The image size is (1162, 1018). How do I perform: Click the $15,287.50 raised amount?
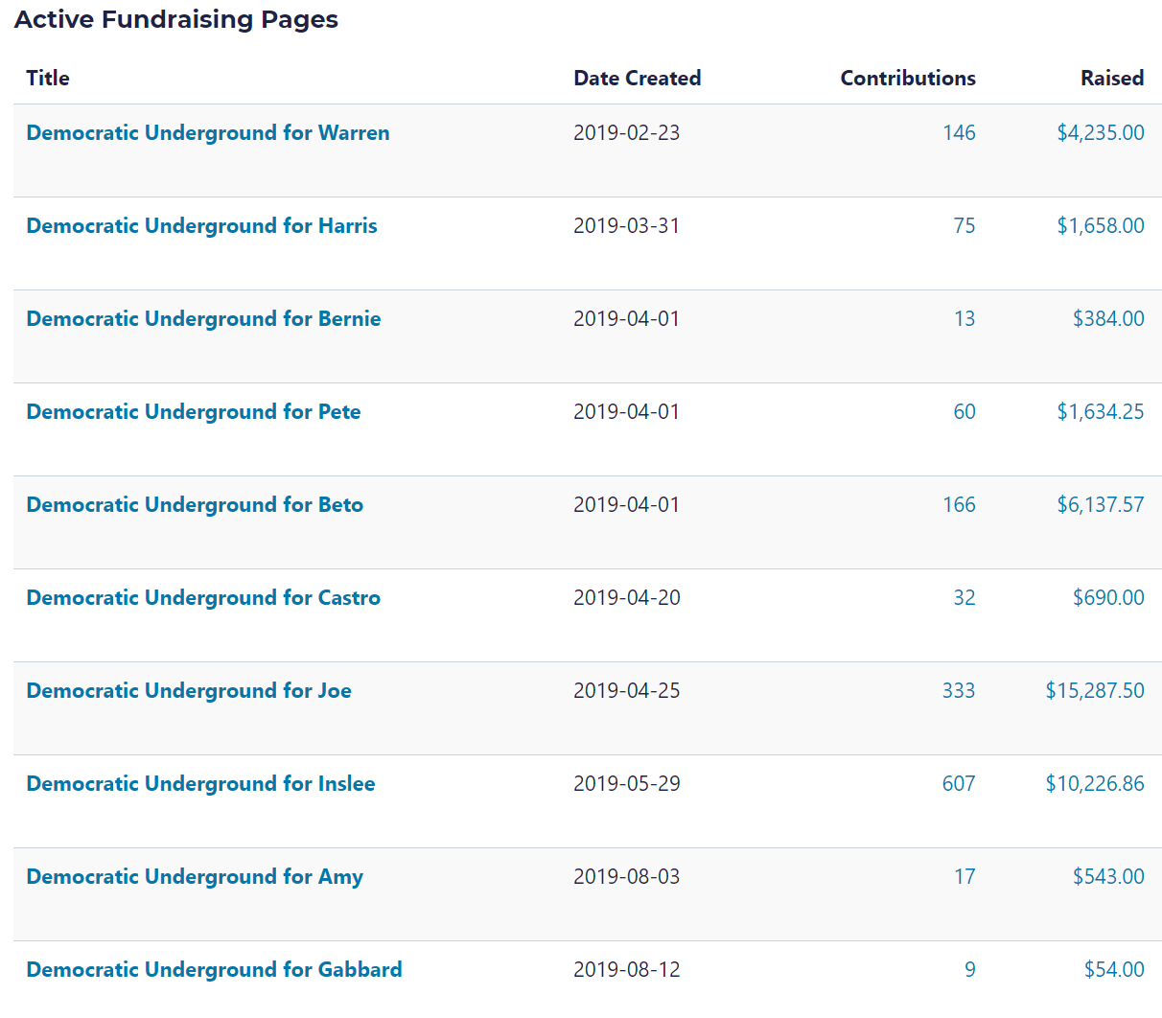tap(1094, 691)
